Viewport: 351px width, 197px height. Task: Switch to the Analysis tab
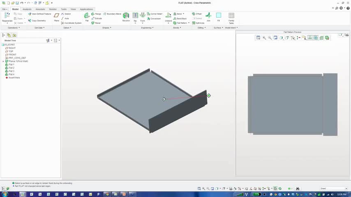point(27,9)
